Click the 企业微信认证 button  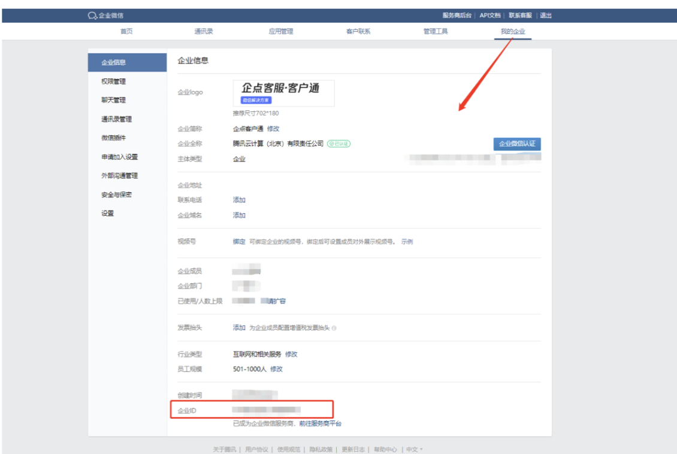[x=517, y=144]
